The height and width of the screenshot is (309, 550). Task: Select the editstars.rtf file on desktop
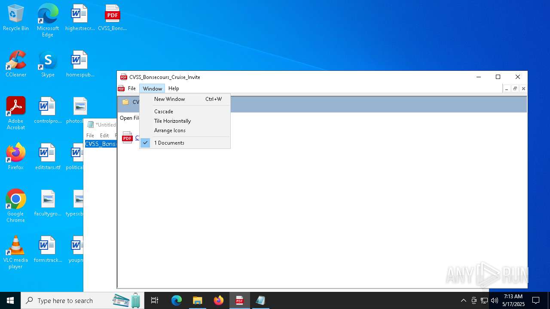coord(48,157)
